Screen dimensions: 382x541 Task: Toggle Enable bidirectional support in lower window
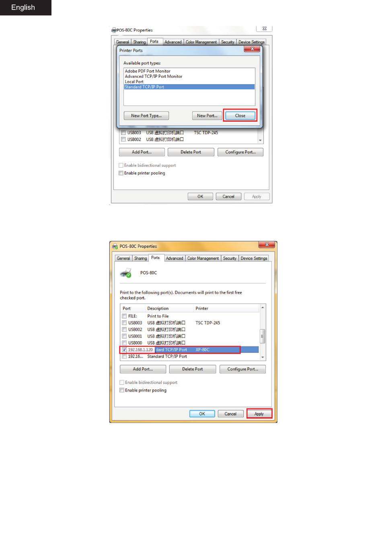click(122, 382)
